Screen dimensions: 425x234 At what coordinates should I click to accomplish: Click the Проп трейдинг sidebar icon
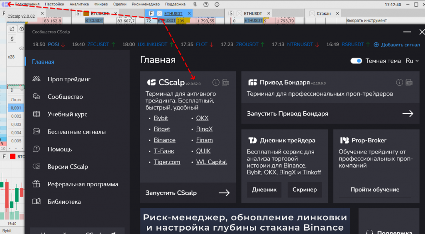tap(37, 79)
